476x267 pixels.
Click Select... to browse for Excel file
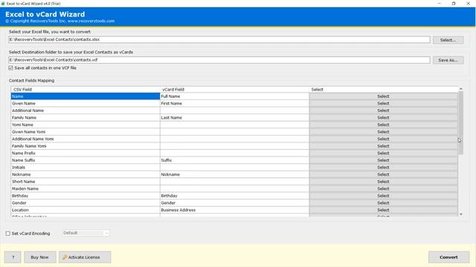[x=448, y=40]
